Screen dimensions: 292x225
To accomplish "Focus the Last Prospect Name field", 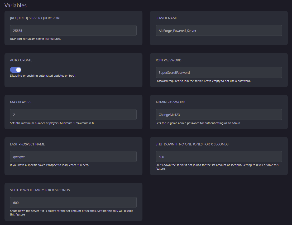I will pos(73,156).
